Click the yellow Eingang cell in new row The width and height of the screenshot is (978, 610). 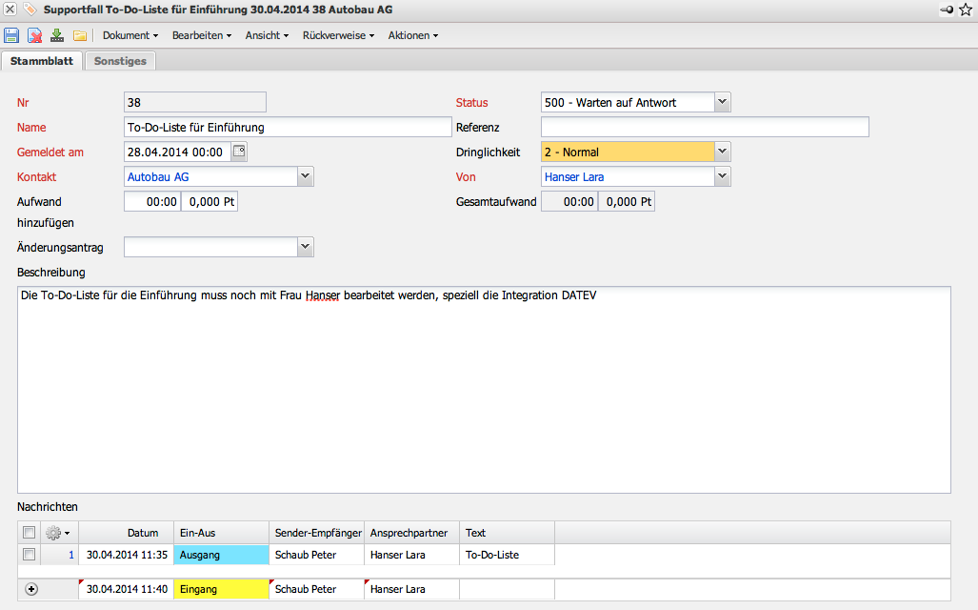point(222,589)
